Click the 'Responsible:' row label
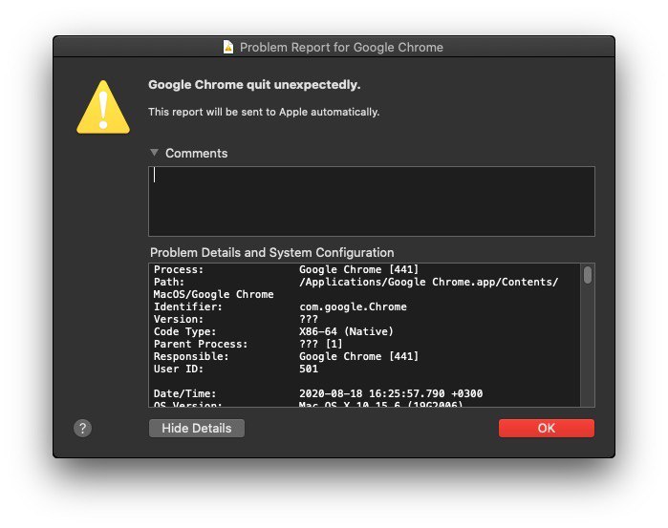Image resolution: width=668 pixels, height=528 pixels. click(191, 356)
